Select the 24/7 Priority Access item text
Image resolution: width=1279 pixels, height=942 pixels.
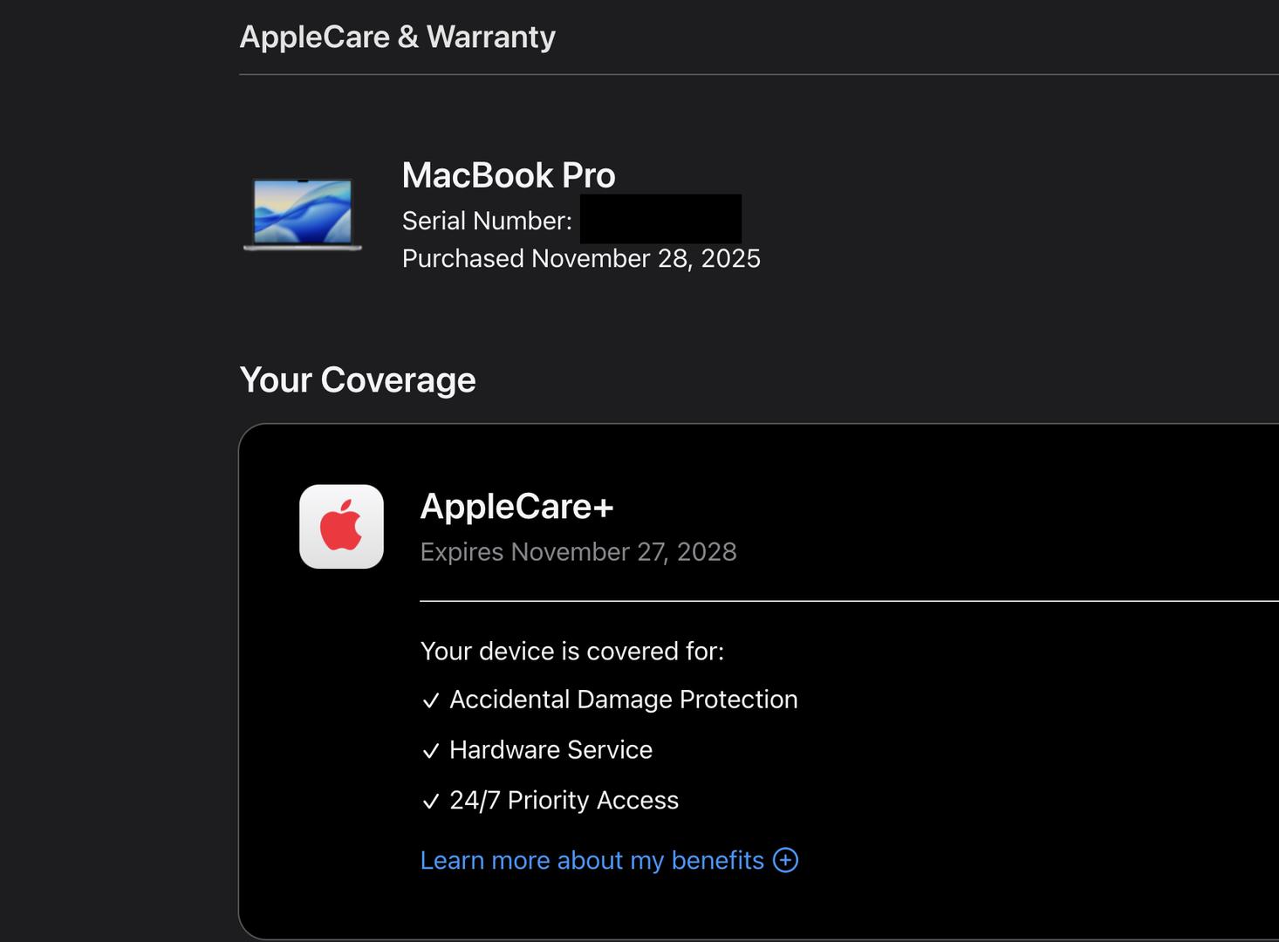(x=564, y=801)
